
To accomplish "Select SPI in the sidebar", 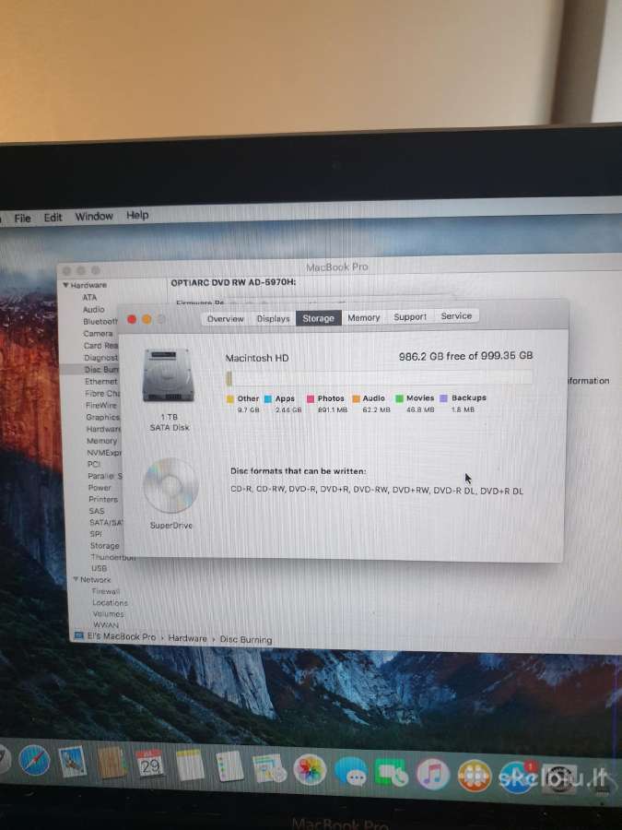I will coord(96,534).
